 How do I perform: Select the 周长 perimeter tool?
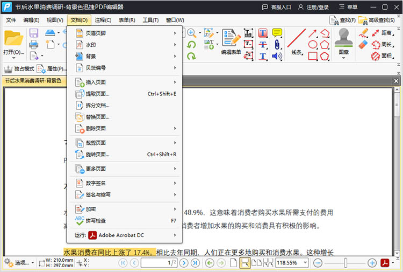coord(383,45)
